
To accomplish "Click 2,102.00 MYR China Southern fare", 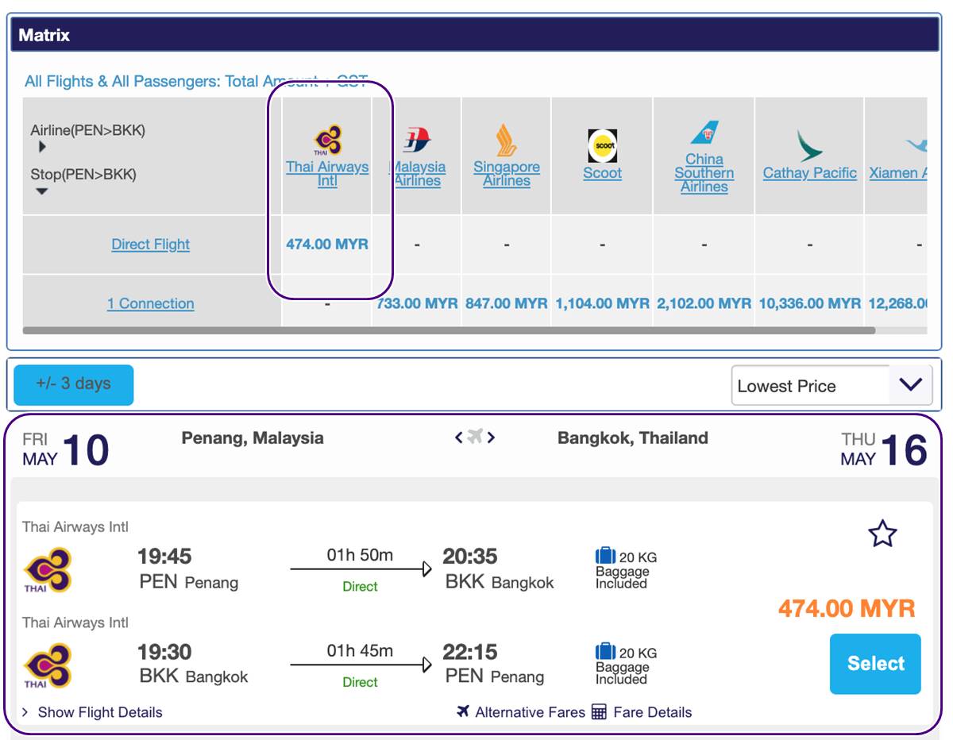I will tap(704, 303).
